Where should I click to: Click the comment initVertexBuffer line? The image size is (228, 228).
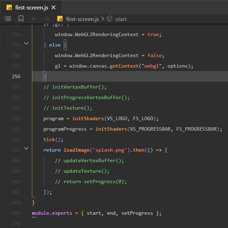[75, 87]
